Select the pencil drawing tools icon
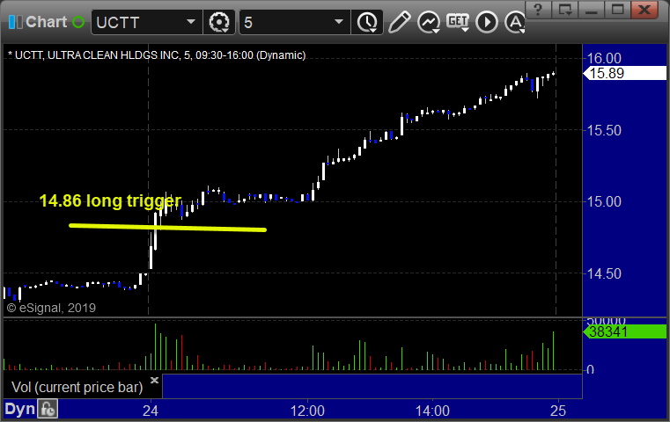The image size is (670, 422). click(x=400, y=22)
